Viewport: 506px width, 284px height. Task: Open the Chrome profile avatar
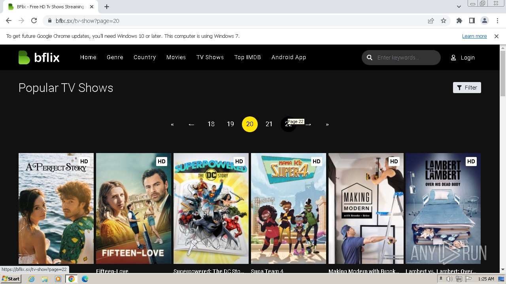click(x=484, y=21)
